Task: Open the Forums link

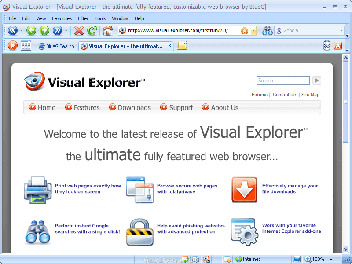Action: tap(259, 95)
